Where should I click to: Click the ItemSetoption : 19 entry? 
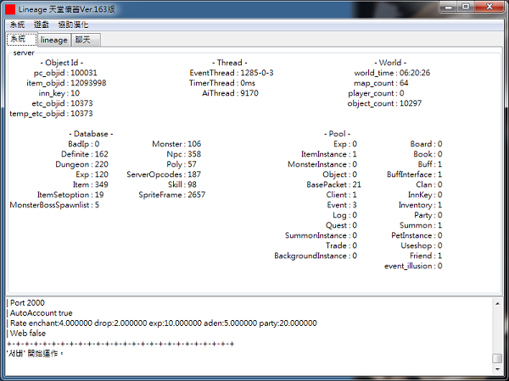coord(70,195)
